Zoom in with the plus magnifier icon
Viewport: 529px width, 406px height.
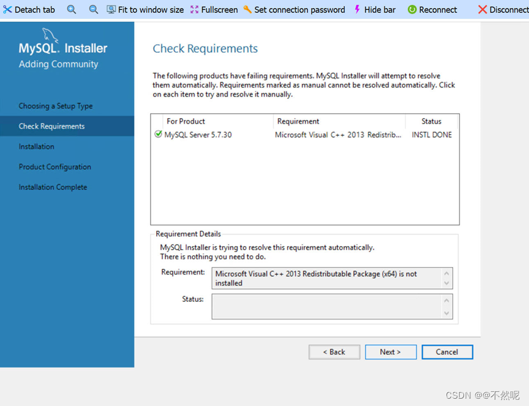click(71, 9)
